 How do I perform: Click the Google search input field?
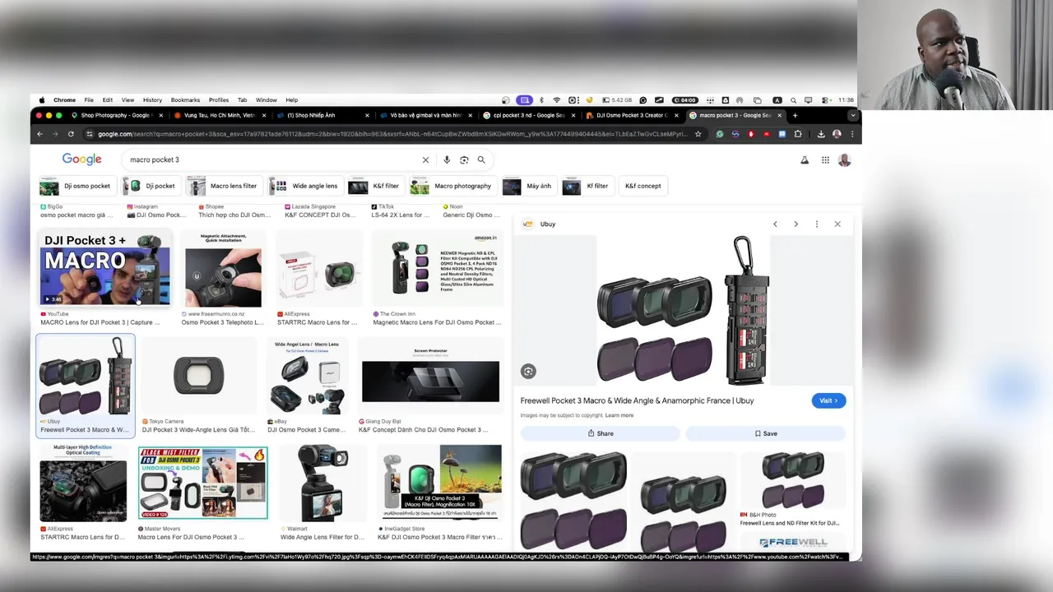tap(271, 160)
